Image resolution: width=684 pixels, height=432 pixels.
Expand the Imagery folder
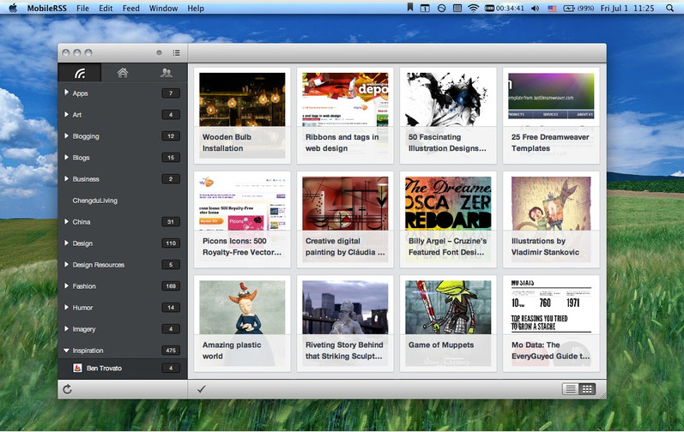66,329
